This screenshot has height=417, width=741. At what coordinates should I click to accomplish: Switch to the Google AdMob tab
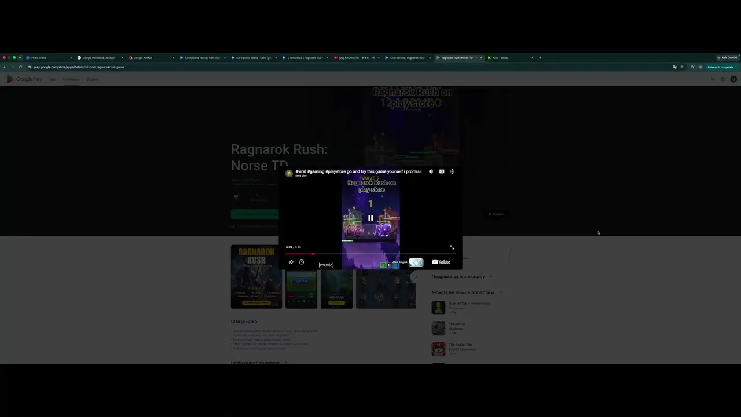tap(152, 58)
